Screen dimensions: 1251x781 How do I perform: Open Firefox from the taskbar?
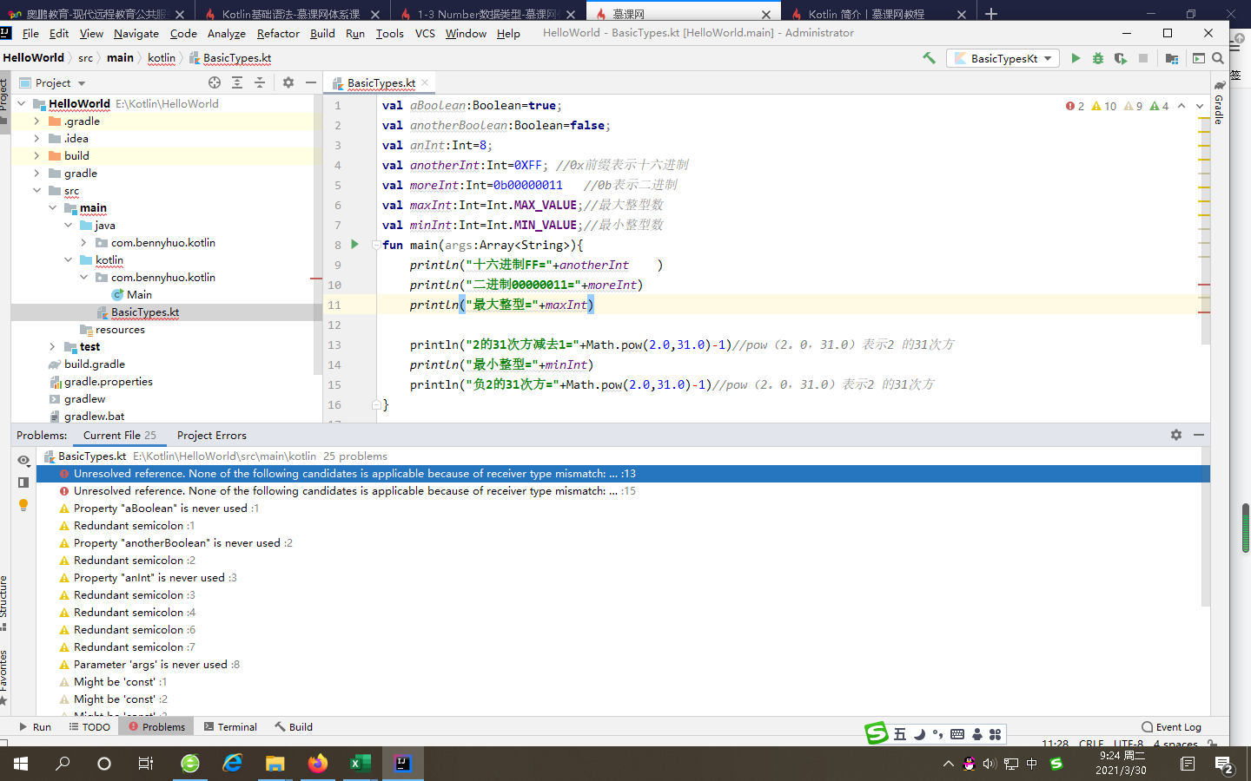318,764
